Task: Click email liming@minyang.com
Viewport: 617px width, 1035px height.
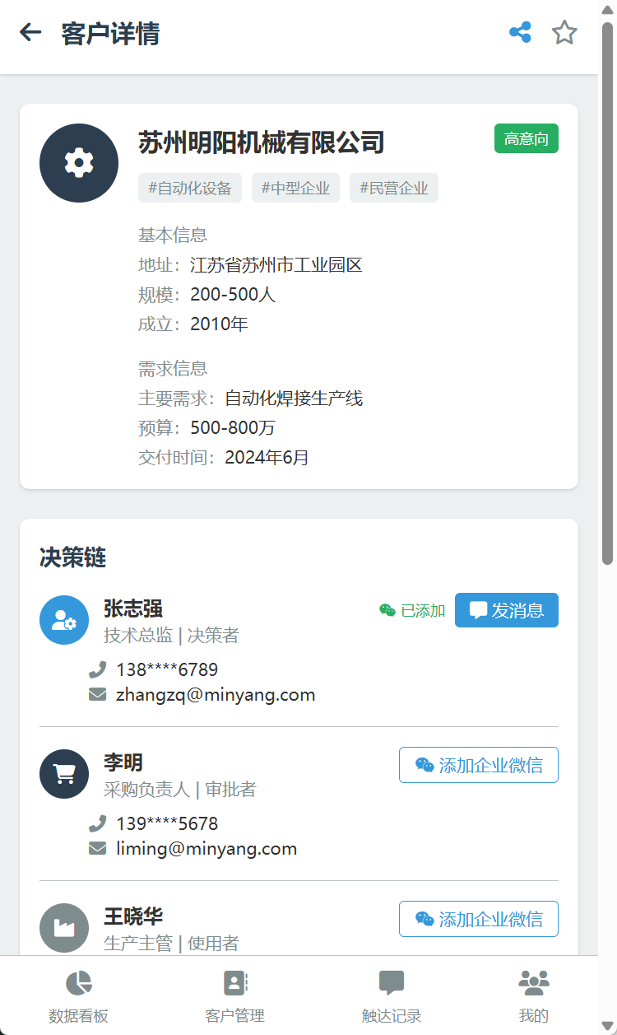Action: point(206,849)
